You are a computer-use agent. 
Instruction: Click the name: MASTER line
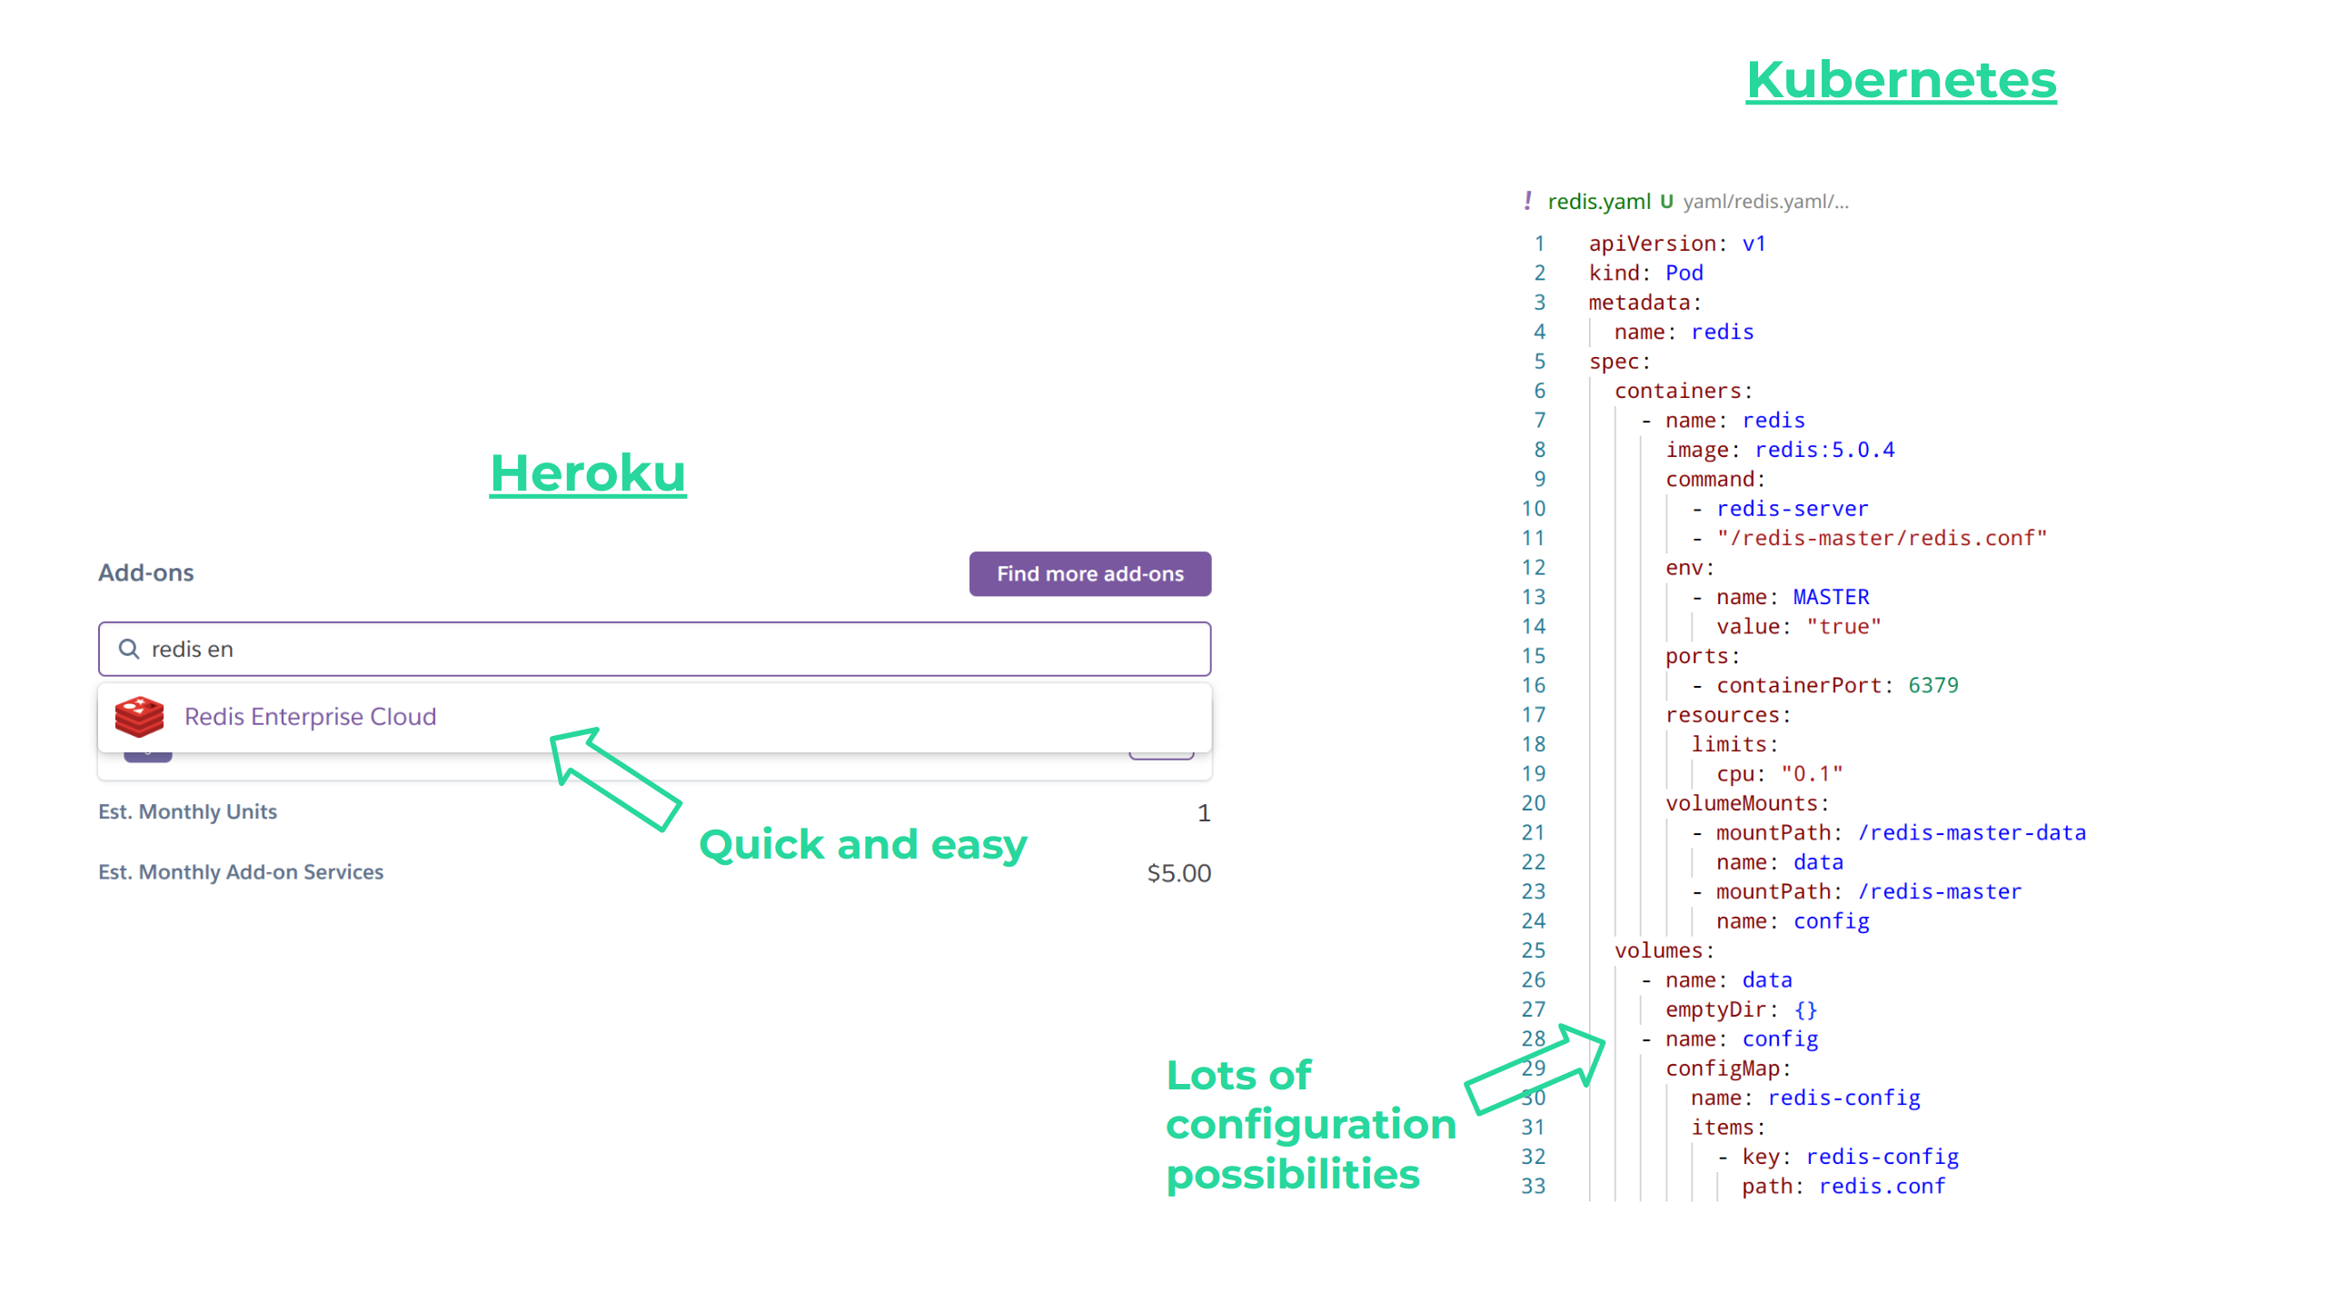[x=1781, y=597]
